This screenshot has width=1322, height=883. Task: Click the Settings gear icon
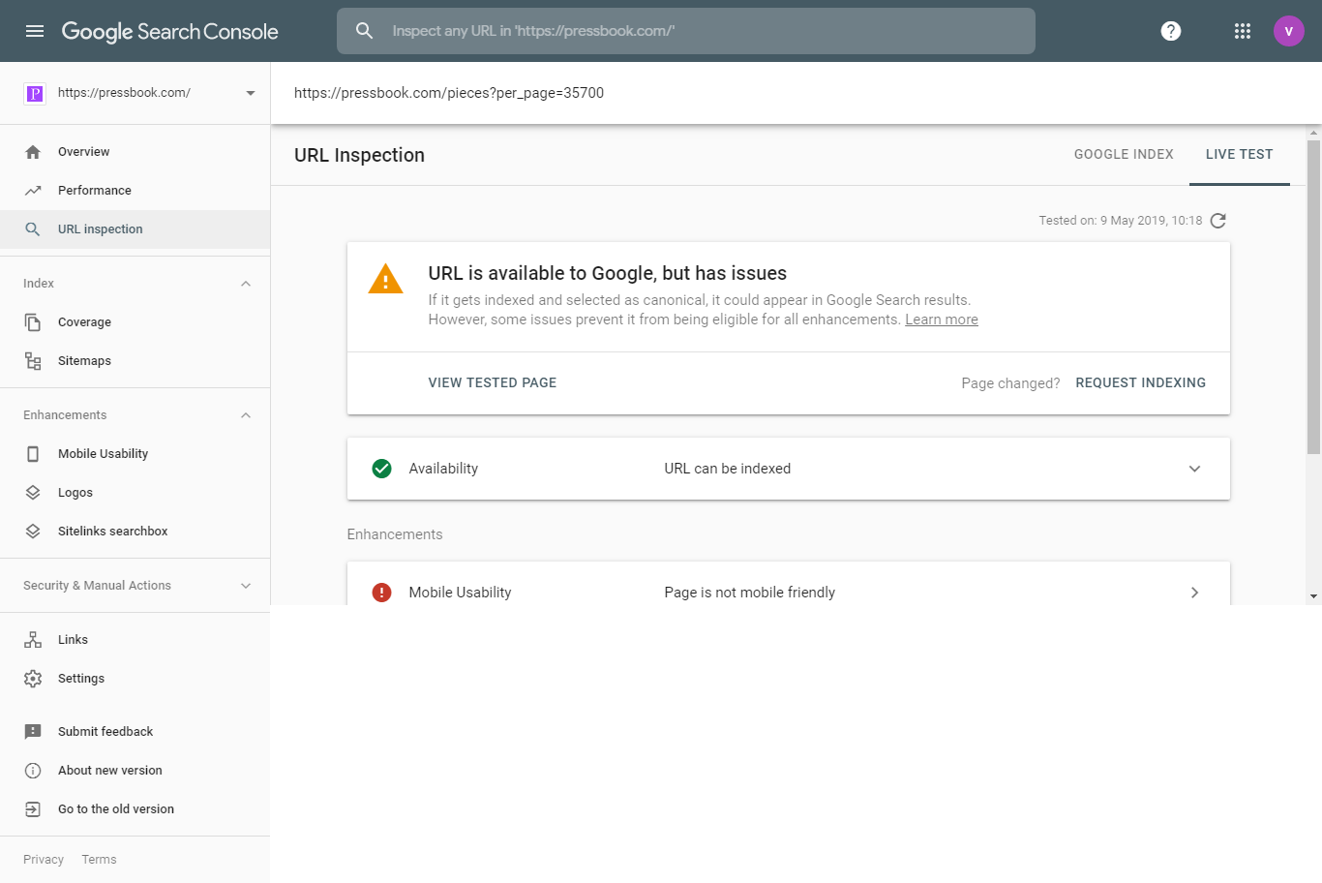(x=33, y=679)
